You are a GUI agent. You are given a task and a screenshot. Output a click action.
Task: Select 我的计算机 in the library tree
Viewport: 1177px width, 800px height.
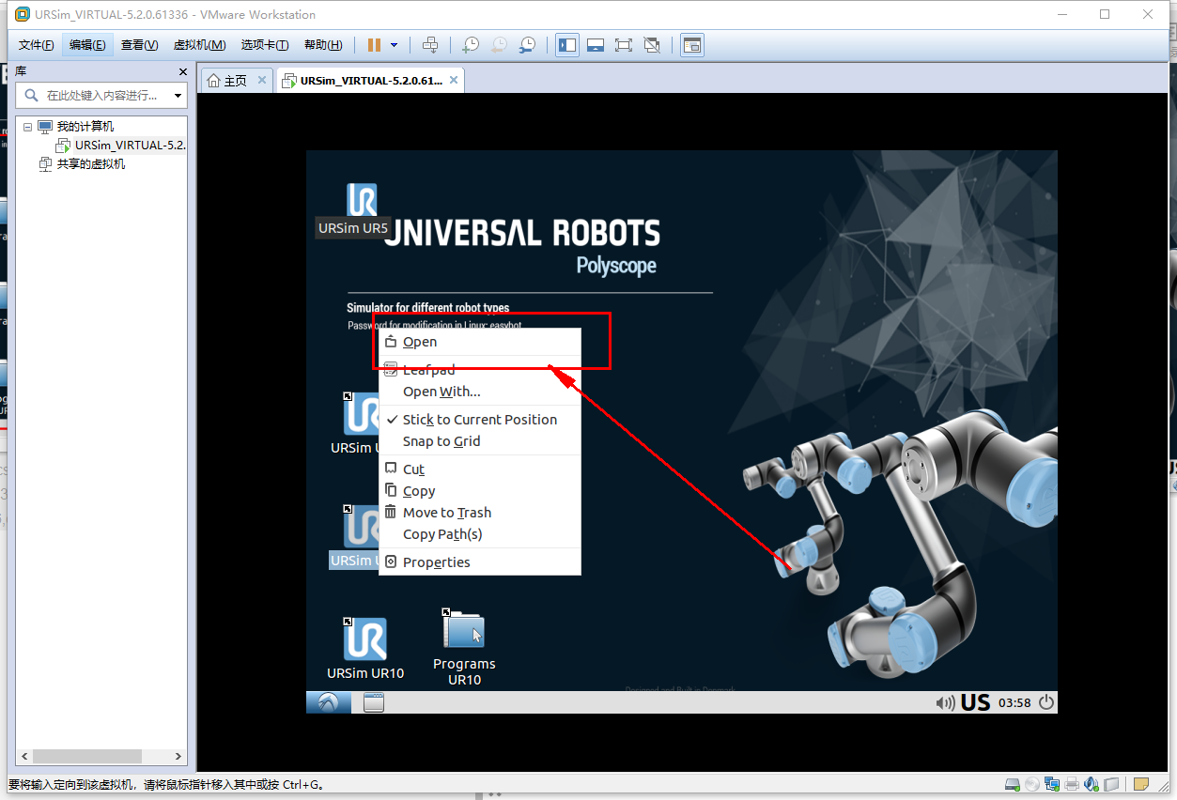pyautogui.click(x=85, y=127)
